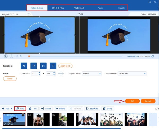Expand the Add dropdown arrow
The width and height of the screenshot is (159, 131).
coord(11,109)
